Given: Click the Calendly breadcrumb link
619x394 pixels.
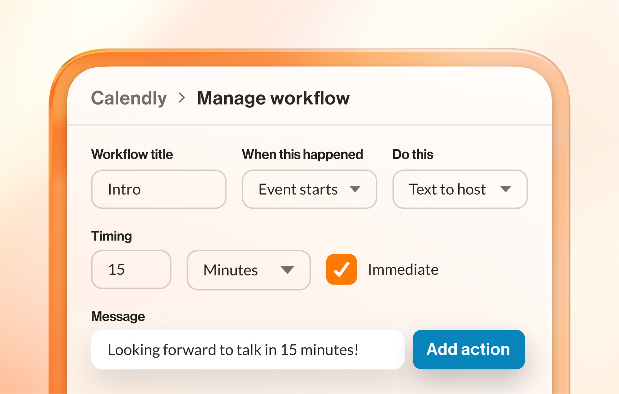Looking at the screenshot, I should point(129,98).
